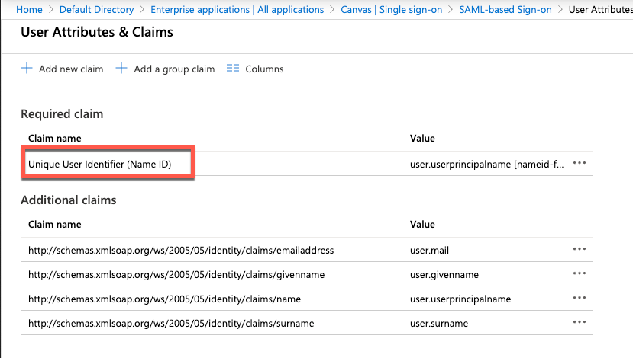Image resolution: width=633 pixels, height=358 pixels.
Task: Navigate to Default Directory breadcrumb
Action: (x=95, y=10)
